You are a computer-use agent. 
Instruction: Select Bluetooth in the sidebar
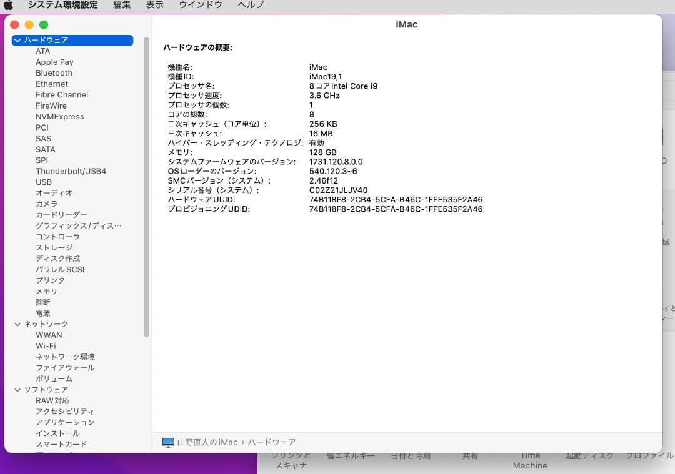coord(54,72)
